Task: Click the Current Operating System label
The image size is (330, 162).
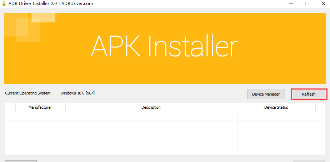Action: tap(28, 93)
